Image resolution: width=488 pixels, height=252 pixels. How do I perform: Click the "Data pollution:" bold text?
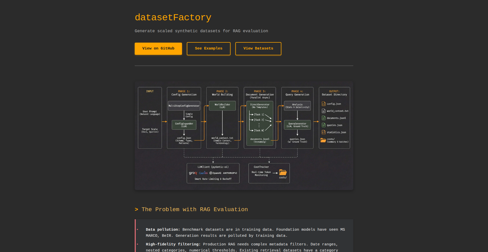163,230
